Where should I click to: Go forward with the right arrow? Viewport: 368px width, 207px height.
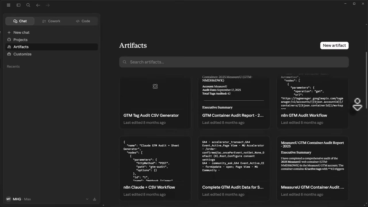pos(48,5)
